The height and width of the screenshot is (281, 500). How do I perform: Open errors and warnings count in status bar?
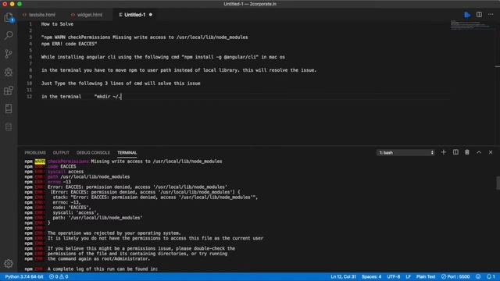59,276
